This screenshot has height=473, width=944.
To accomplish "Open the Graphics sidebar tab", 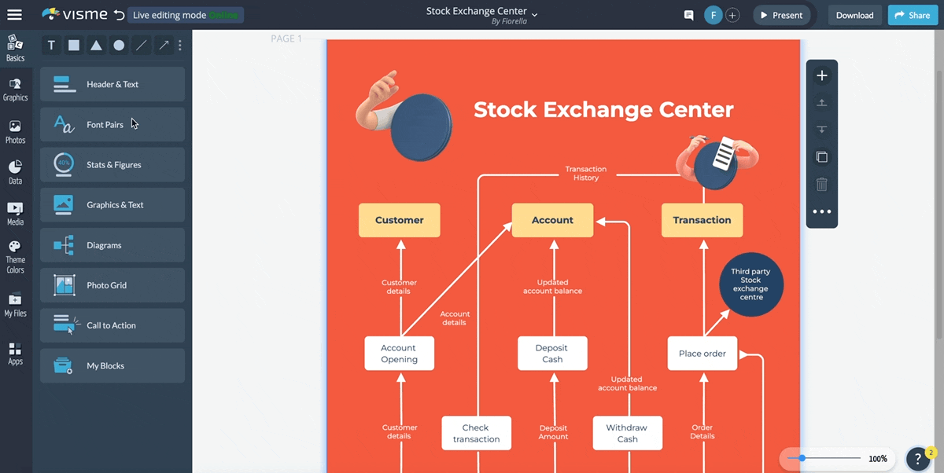I will [x=16, y=90].
